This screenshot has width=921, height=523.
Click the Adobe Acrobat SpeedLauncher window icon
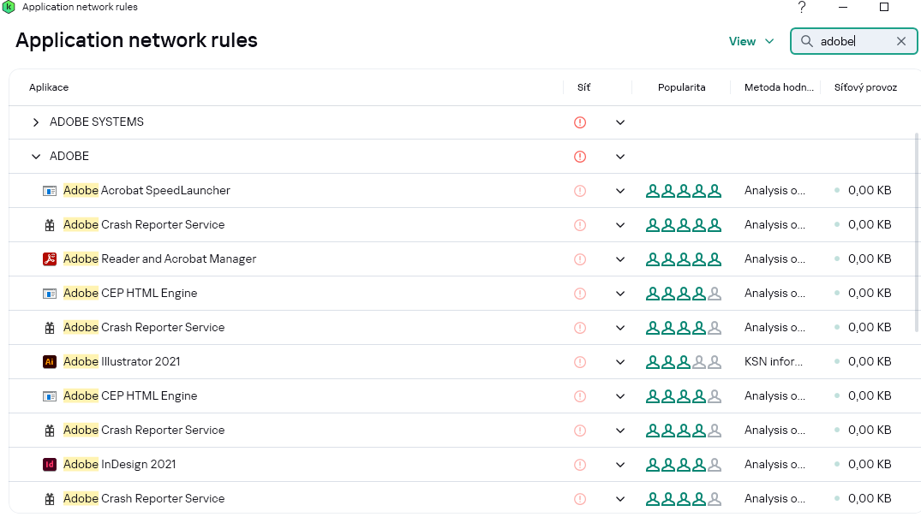point(50,191)
